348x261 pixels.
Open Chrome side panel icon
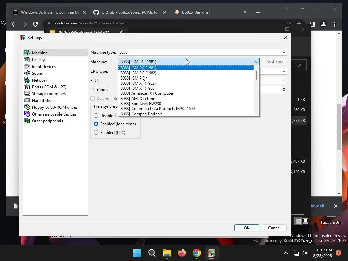point(313,24)
